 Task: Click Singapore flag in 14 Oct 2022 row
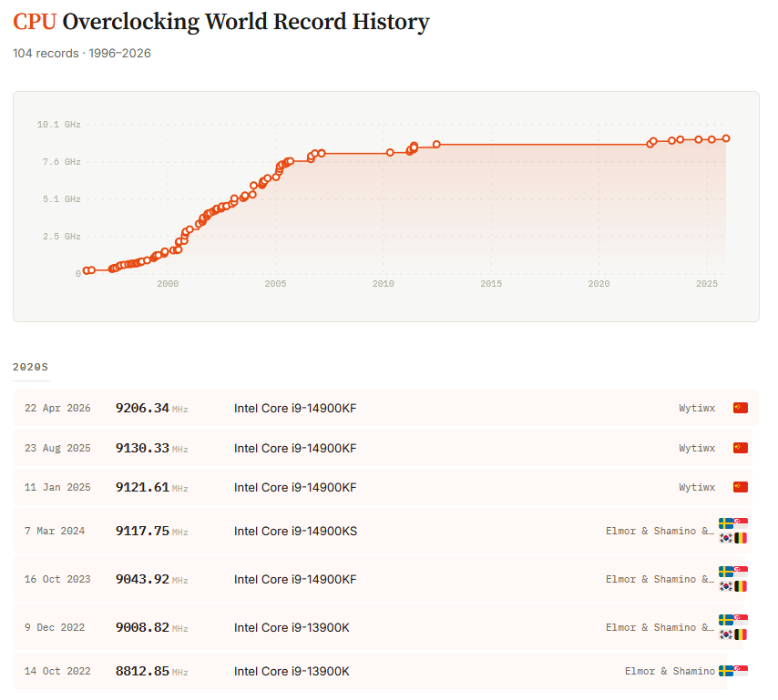pyautogui.click(x=741, y=671)
